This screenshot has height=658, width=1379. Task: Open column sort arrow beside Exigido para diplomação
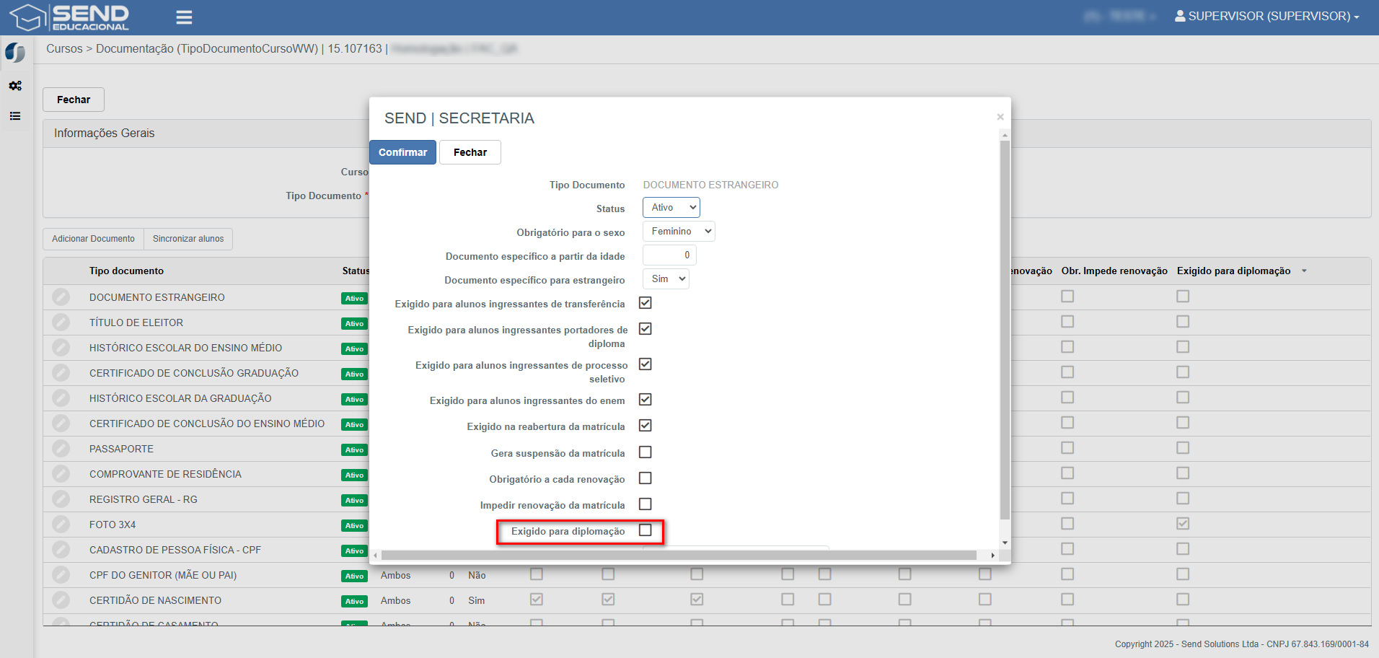point(1304,271)
